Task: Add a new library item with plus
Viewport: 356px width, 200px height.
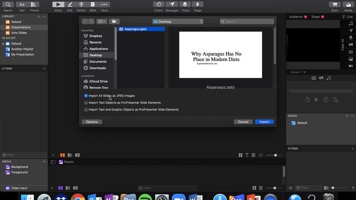Action: 38,17
